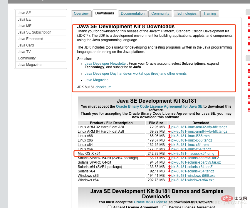Download jdk-8u181-solaris-x64.tar.gz

(x=192, y=171)
